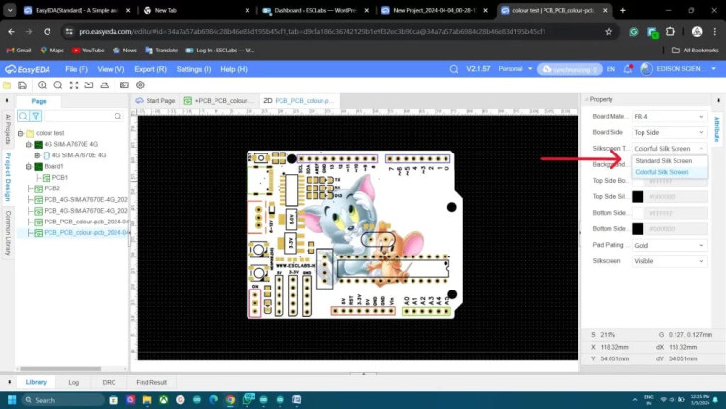This screenshot has height=409, width=726.
Task: Select PCB2 in the project tree
Action: (x=52, y=188)
